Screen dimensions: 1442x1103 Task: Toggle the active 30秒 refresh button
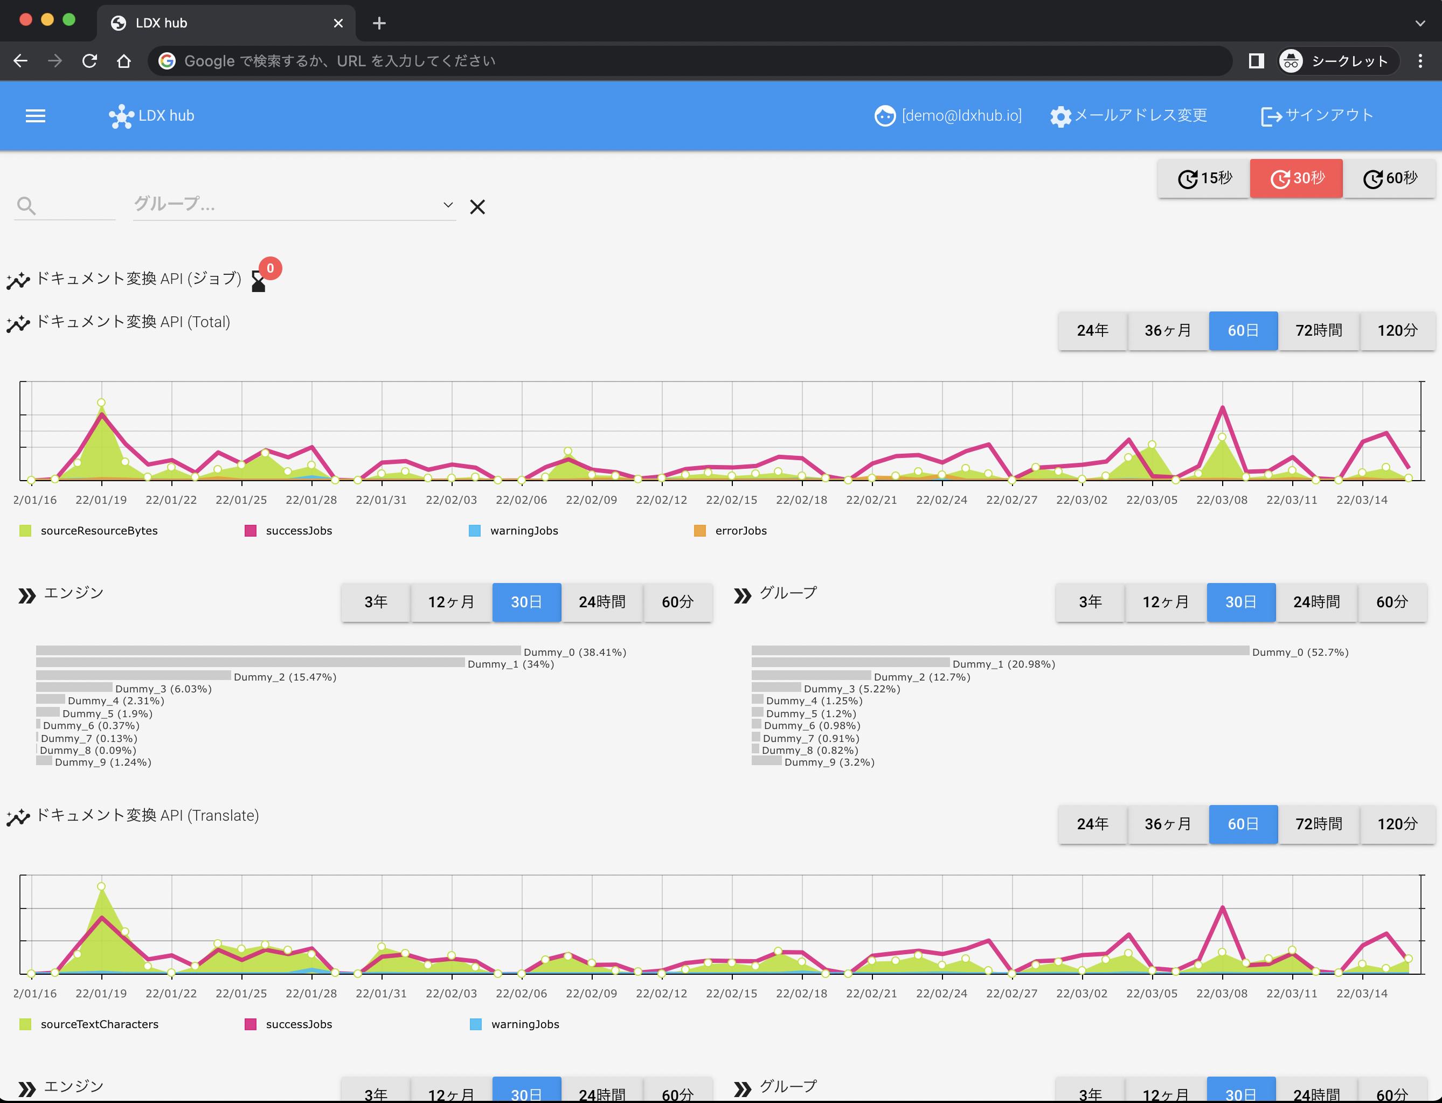coord(1296,178)
